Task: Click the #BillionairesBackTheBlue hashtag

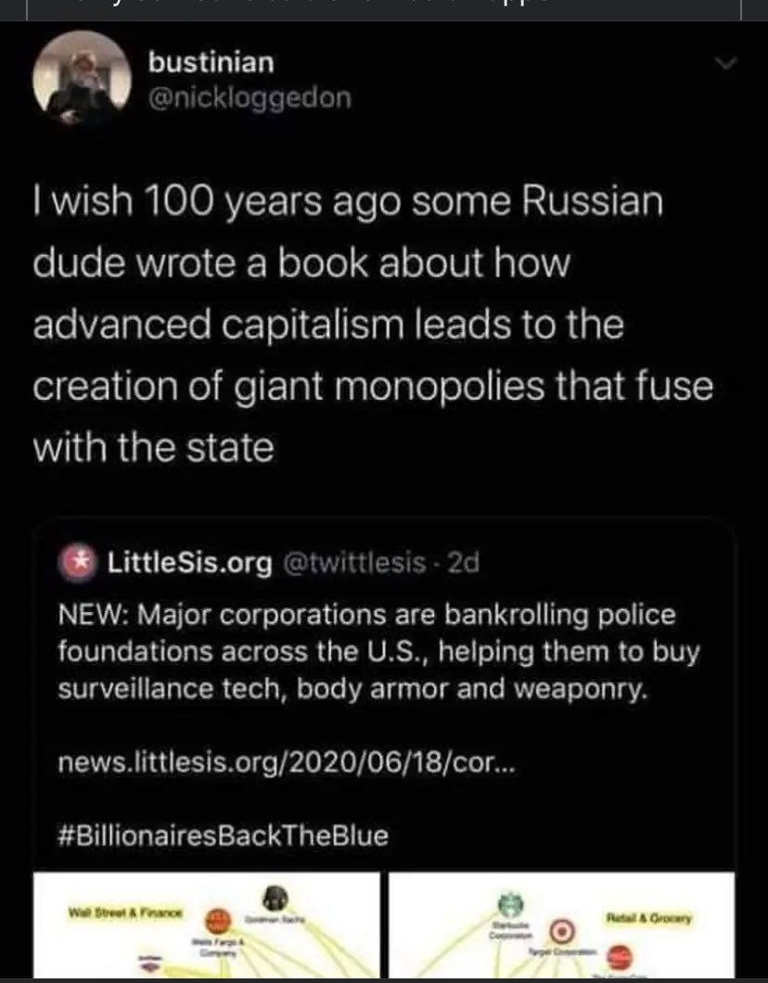Action: [x=223, y=836]
